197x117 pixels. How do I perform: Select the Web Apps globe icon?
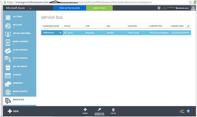coord(8,26)
